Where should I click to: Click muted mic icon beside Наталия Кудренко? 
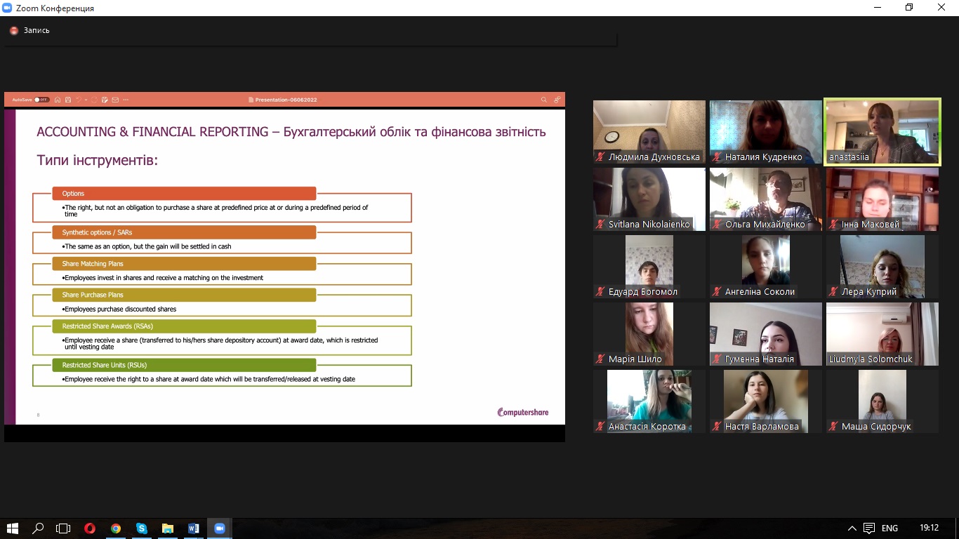coord(717,157)
